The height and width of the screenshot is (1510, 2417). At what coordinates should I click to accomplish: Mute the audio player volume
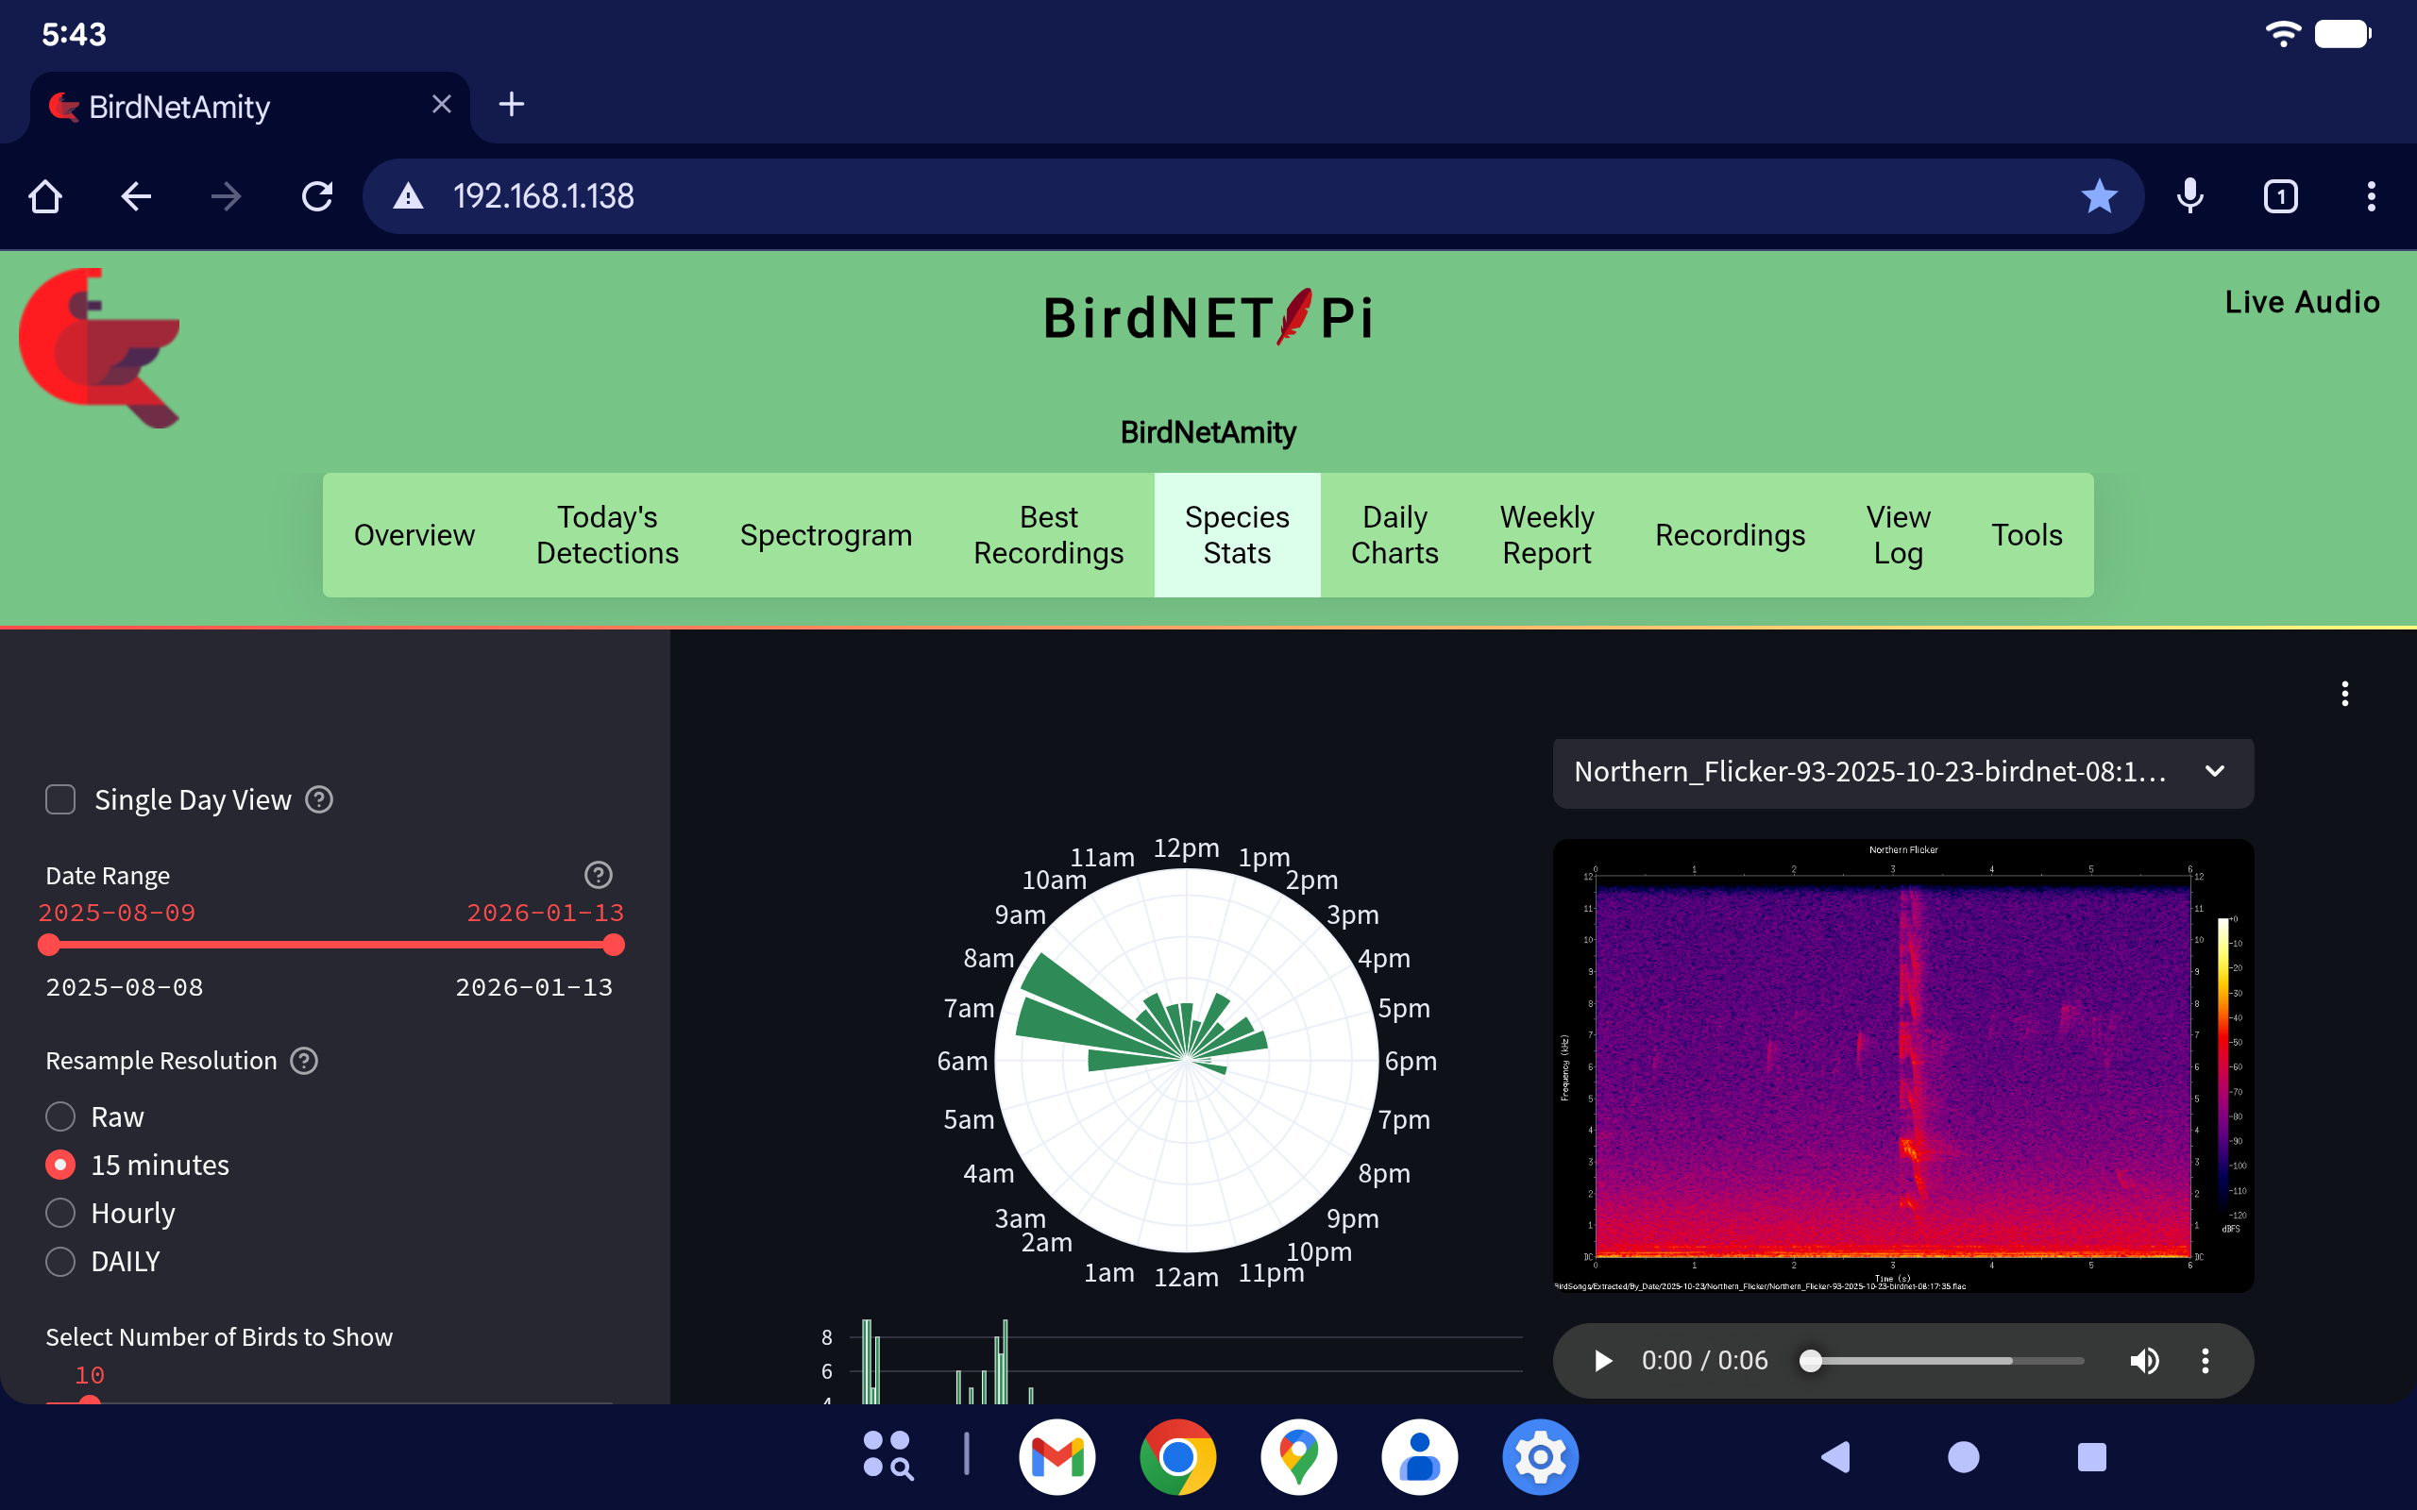pos(2143,1360)
